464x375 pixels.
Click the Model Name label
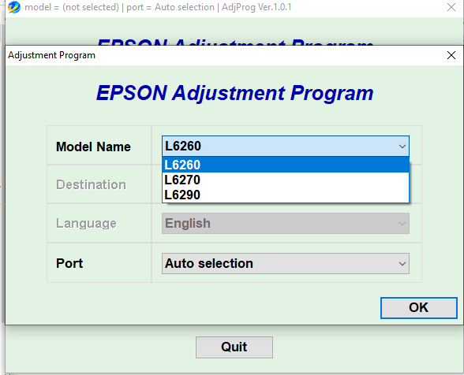pyautogui.click(x=93, y=147)
